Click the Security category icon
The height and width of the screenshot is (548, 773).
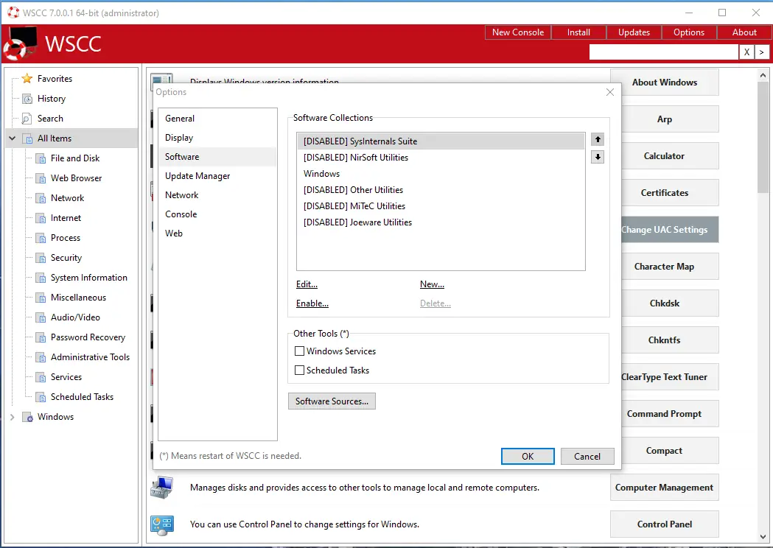tap(41, 259)
